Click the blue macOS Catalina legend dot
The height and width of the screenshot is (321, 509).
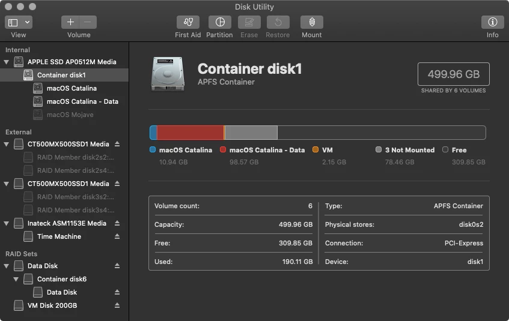[x=153, y=149]
